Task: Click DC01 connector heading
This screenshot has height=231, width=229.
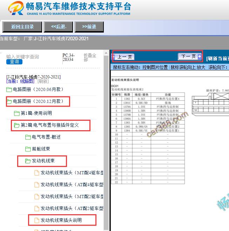Action: tap(115, 86)
